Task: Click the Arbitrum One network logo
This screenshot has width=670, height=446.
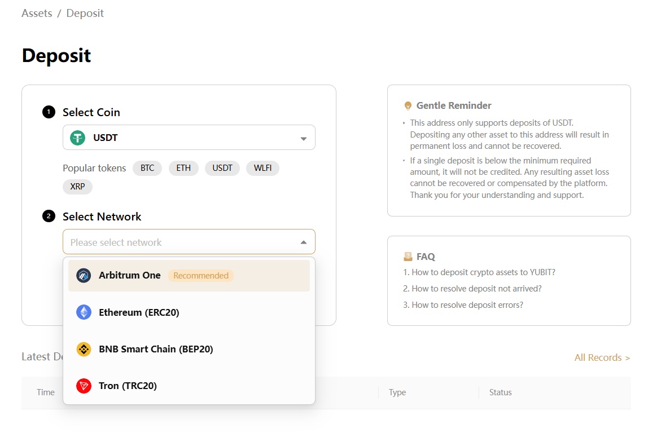Action: (84, 276)
